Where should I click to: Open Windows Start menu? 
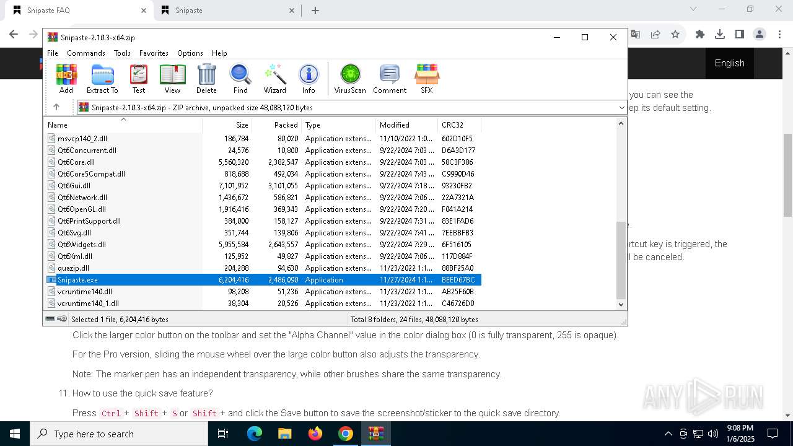[x=15, y=434]
